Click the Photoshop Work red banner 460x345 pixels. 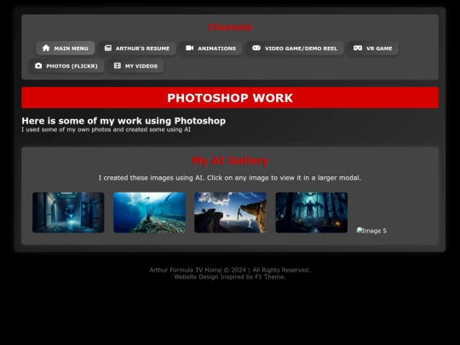click(x=230, y=98)
